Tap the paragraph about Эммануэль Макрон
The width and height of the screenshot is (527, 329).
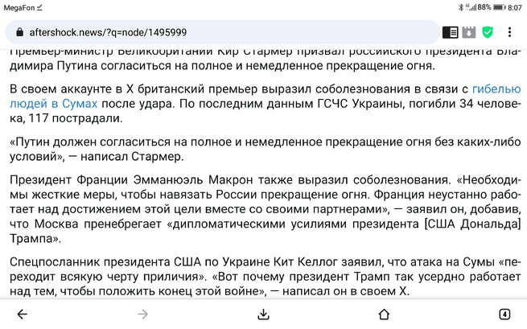pyautogui.click(x=266, y=209)
